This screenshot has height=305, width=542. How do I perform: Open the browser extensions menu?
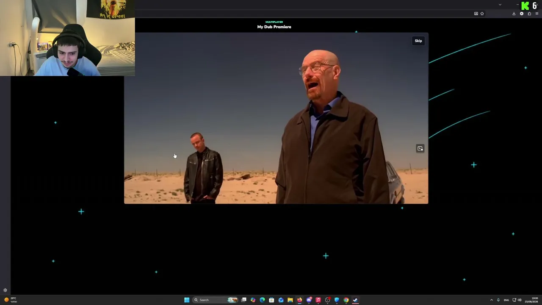click(x=529, y=14)
